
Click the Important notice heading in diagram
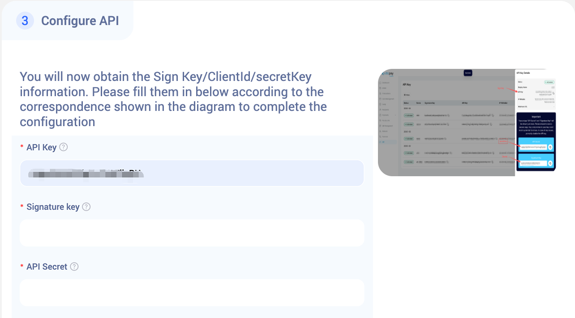536,117
